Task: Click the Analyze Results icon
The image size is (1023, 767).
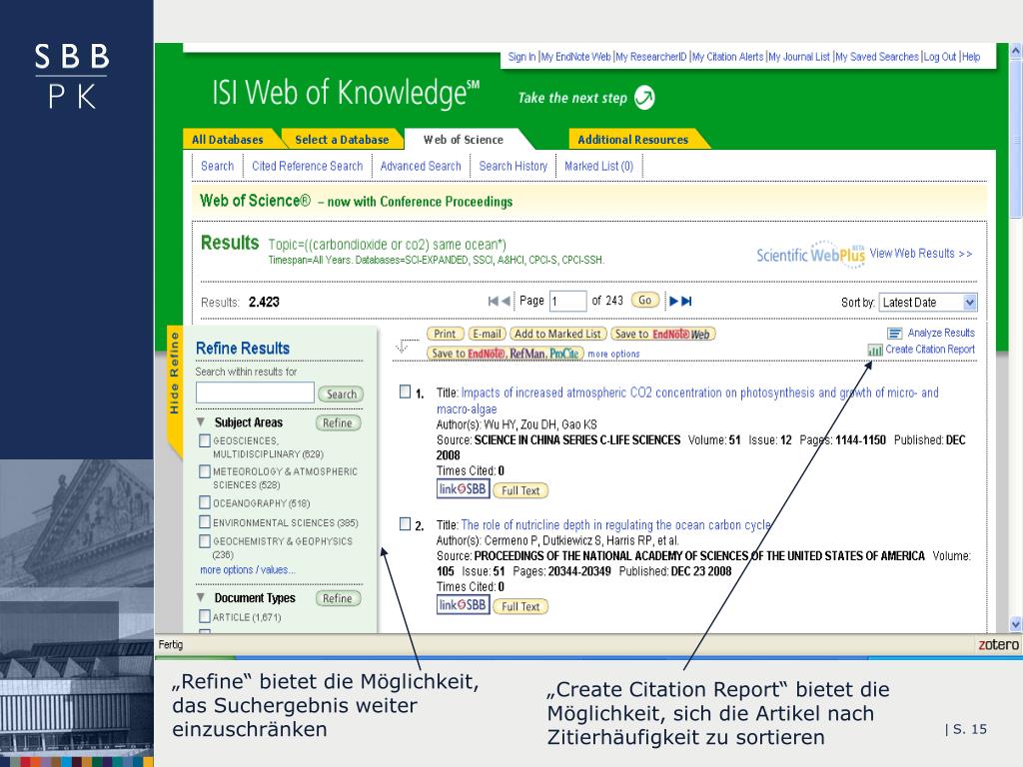Action: (894, 334)
